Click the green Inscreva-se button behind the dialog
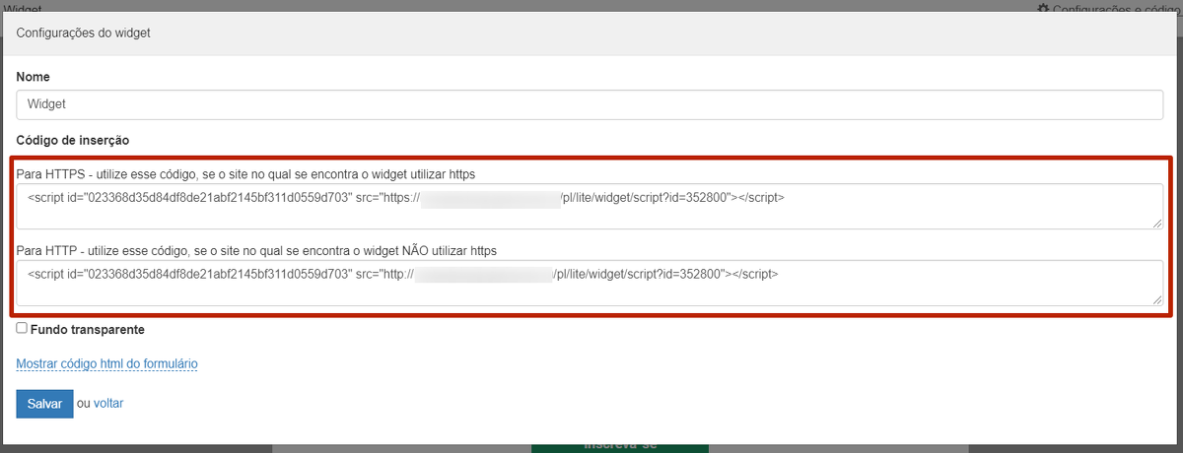 pos(619,446)
